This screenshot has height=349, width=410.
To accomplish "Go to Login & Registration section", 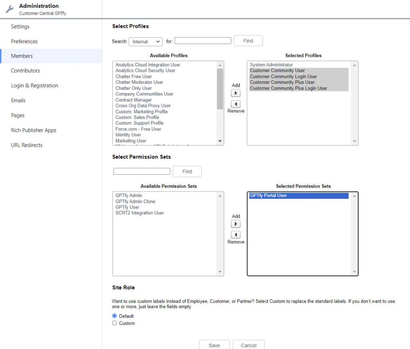I will tap(34, 85).
